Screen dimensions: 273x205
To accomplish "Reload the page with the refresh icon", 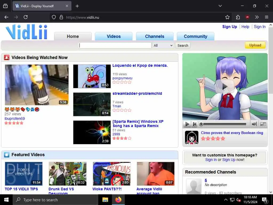I will [x=26, y=17].
